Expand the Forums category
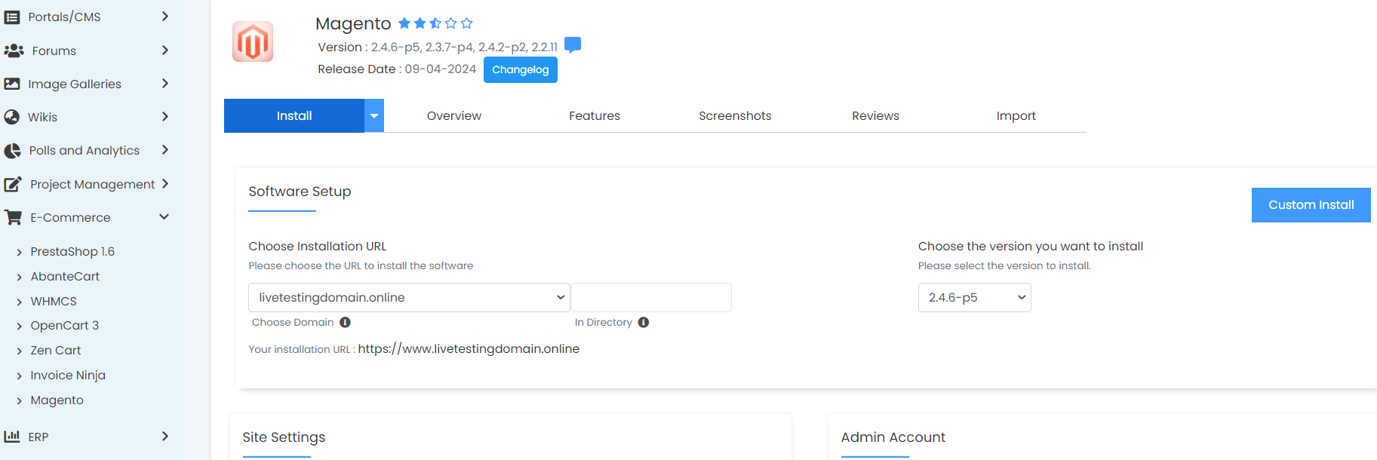The height and width of the screenshot is (460, 1377). (165, 51)
